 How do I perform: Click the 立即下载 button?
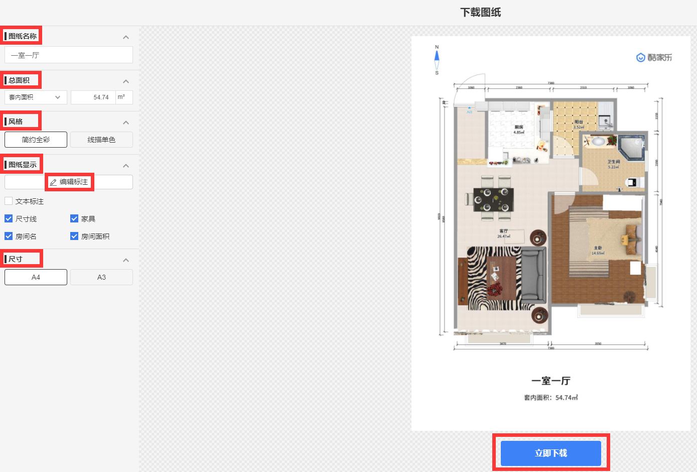pyautogui.click(x=551, y=453)
